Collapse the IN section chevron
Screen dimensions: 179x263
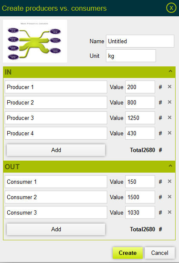(x=170, y=71)
